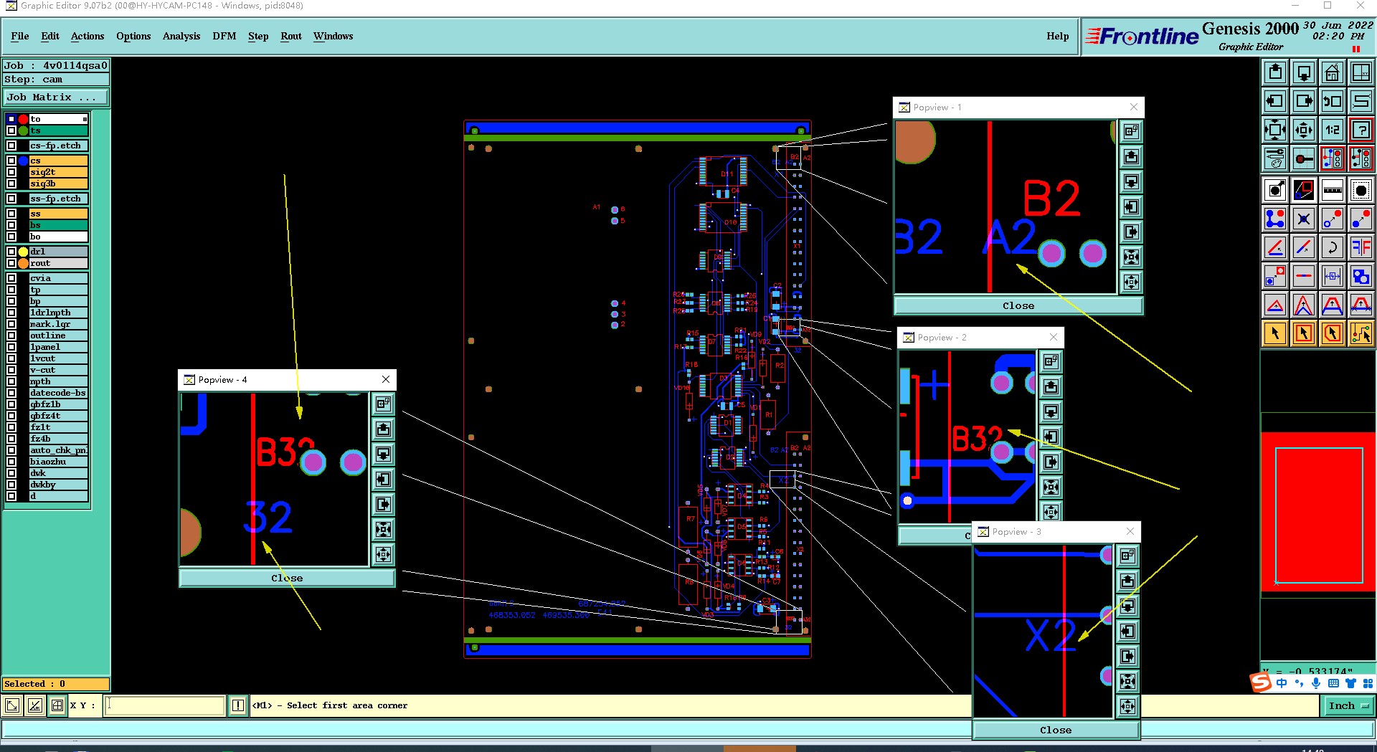Click red color dot beside layer 'to'
Screen dimensions: 1377x752
click(x=24, y=119)
